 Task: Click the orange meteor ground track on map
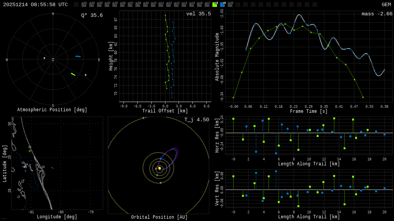pyautogui.click(x=52, y=168)
